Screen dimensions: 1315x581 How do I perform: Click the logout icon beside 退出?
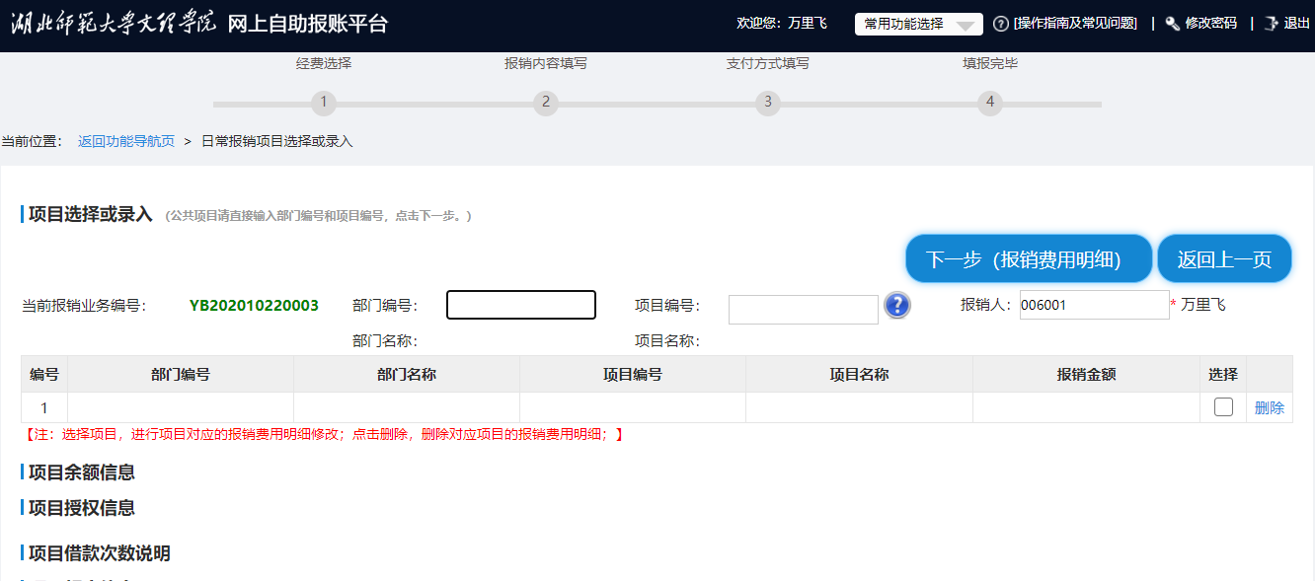coord(1271,24)
